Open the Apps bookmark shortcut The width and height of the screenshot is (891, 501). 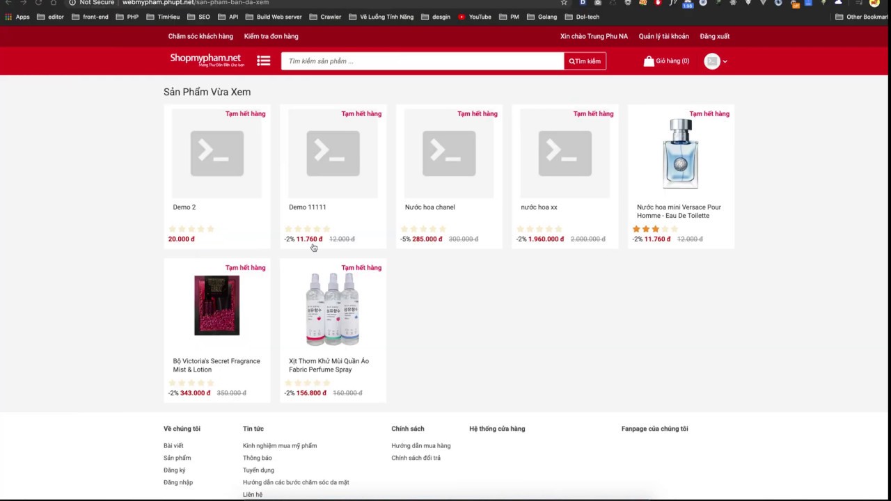pyautogui.click(x=17, y=17)
